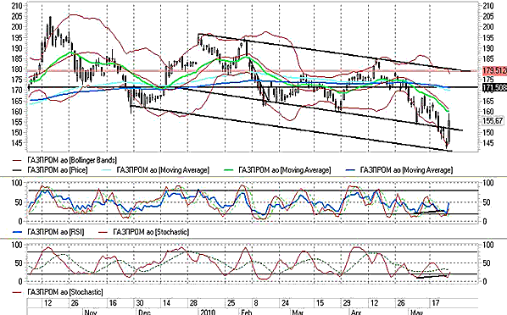Click the 185 label on the left price axis
Screen dimensions: 507x315
(17, 58)
